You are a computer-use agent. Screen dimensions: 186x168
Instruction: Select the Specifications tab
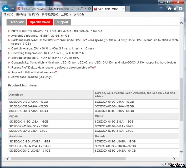40,22
